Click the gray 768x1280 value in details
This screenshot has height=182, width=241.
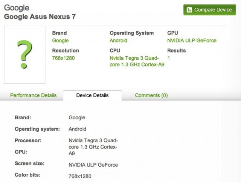coord(80,176)
